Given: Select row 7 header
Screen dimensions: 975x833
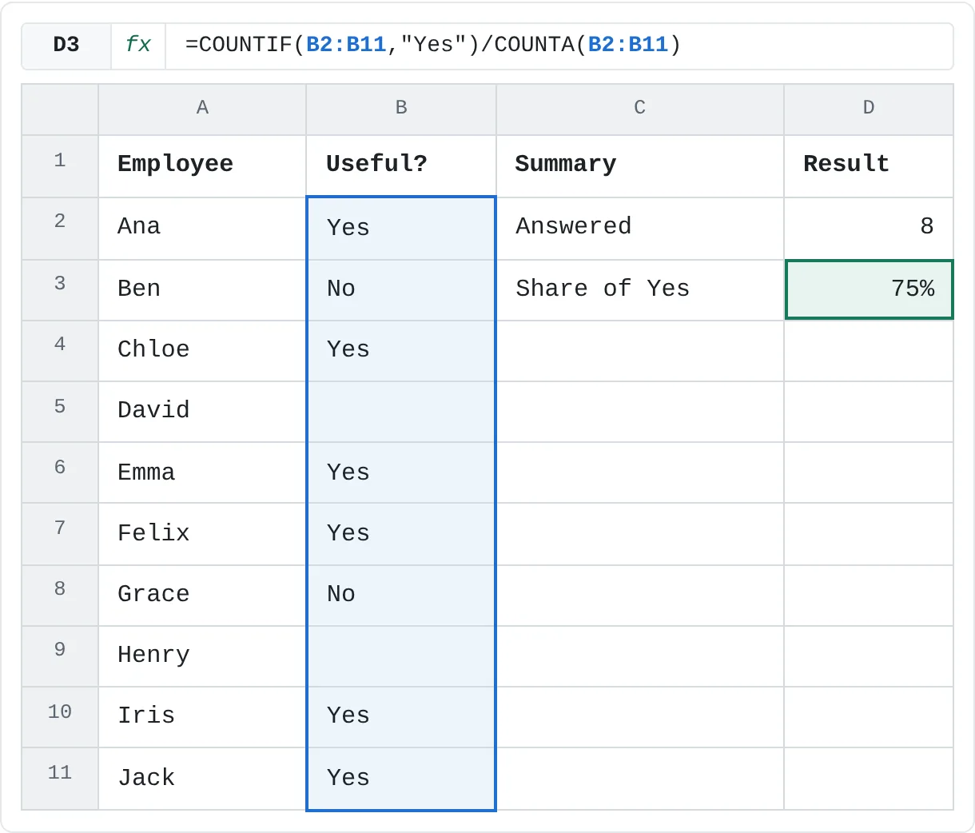Looking at the screenshot, I should [x=60, y=534].
